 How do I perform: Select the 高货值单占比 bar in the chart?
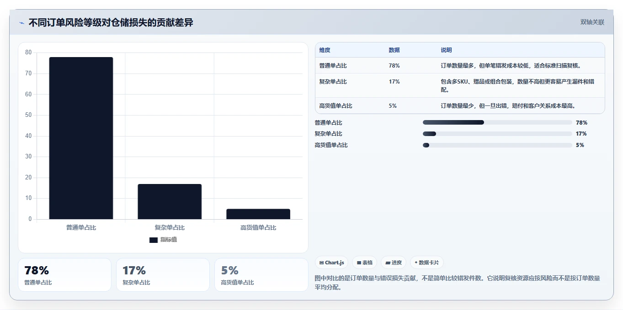tap(258, 214)
